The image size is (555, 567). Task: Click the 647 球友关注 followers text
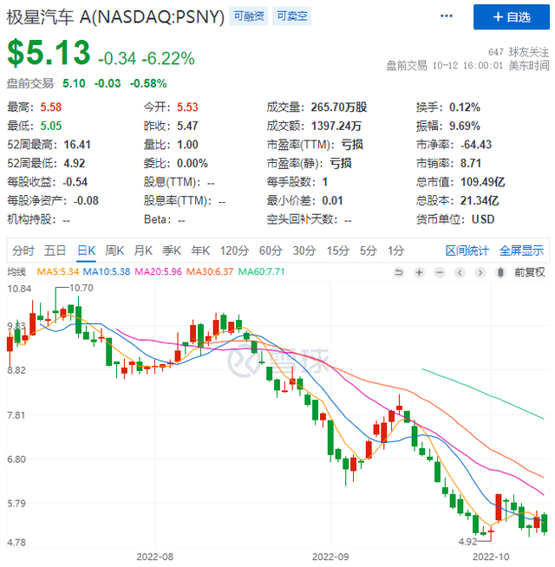coord(519,52)
